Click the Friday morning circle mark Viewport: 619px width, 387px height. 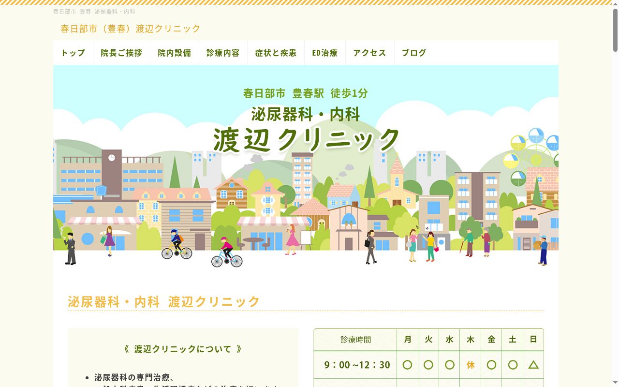tap(491, 365)
